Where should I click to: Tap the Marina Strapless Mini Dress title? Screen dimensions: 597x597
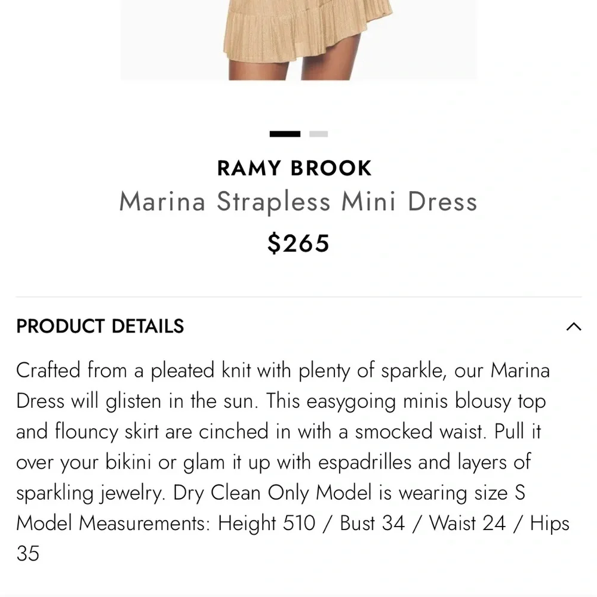[x=298, y=201]
